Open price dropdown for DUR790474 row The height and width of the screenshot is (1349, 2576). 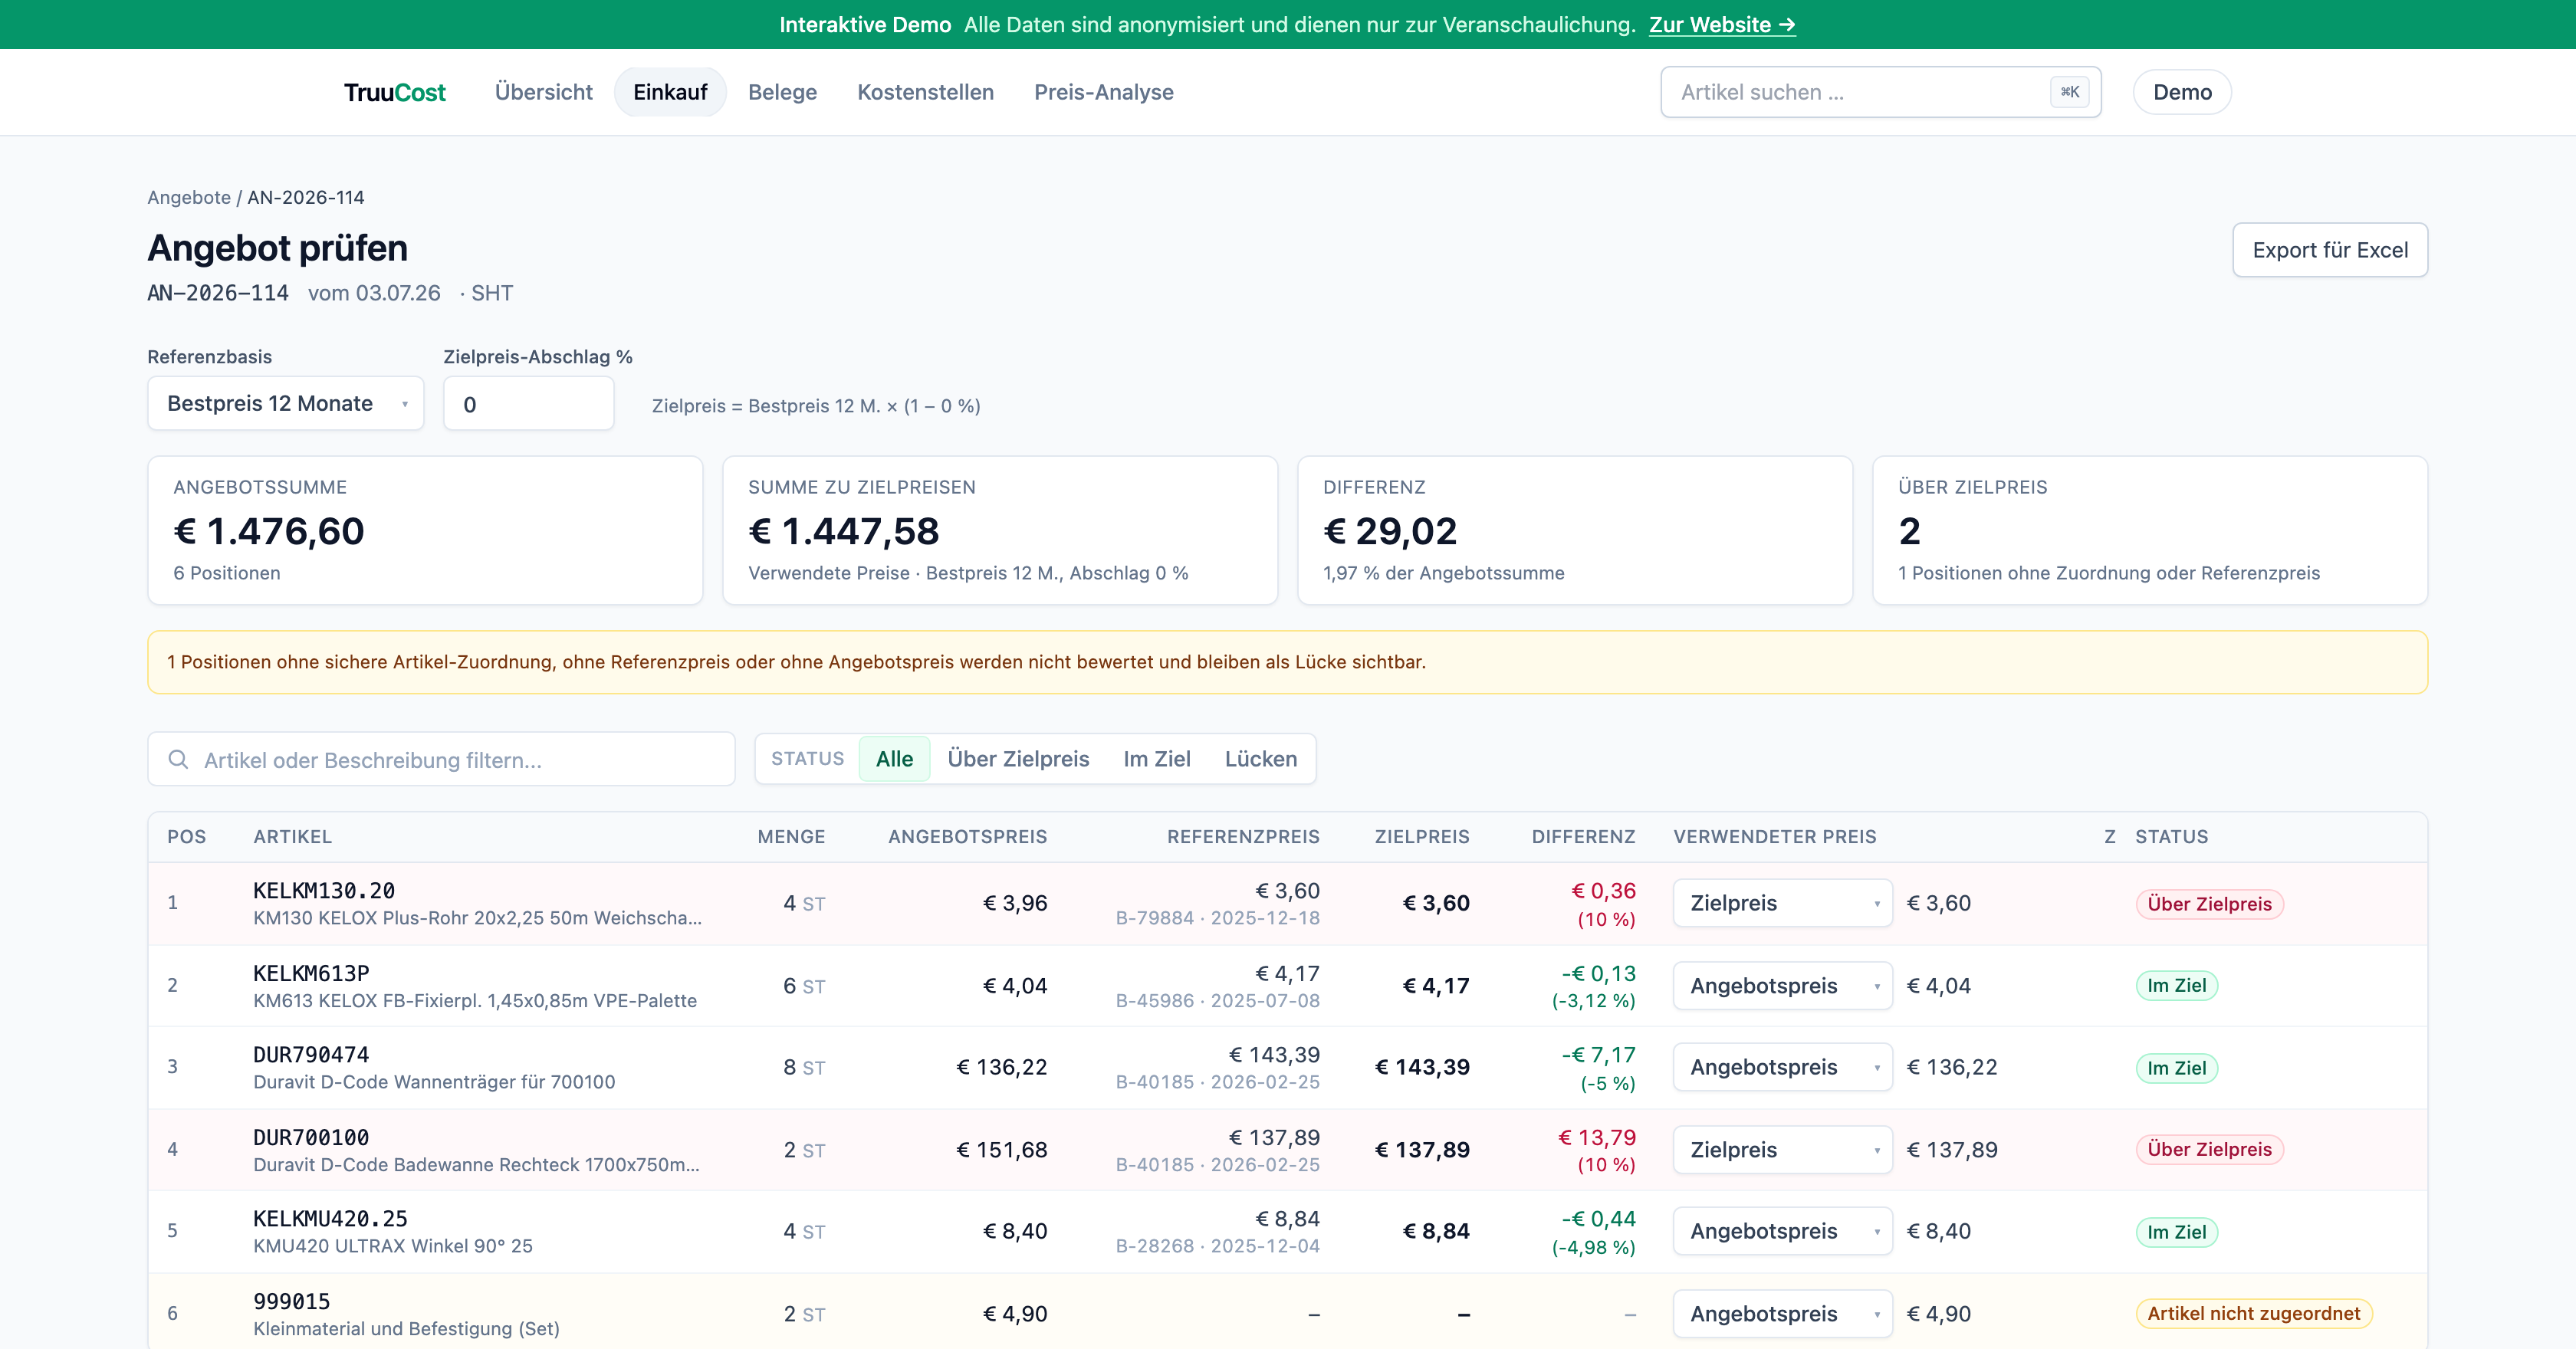click(x=1782, y=1067)
